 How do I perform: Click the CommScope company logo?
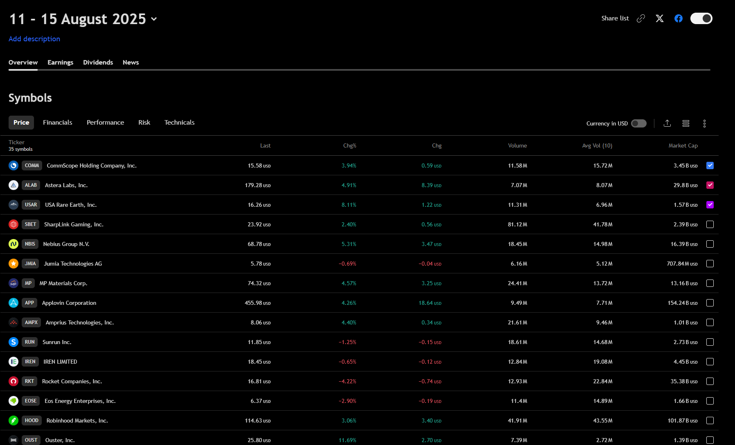14,165
